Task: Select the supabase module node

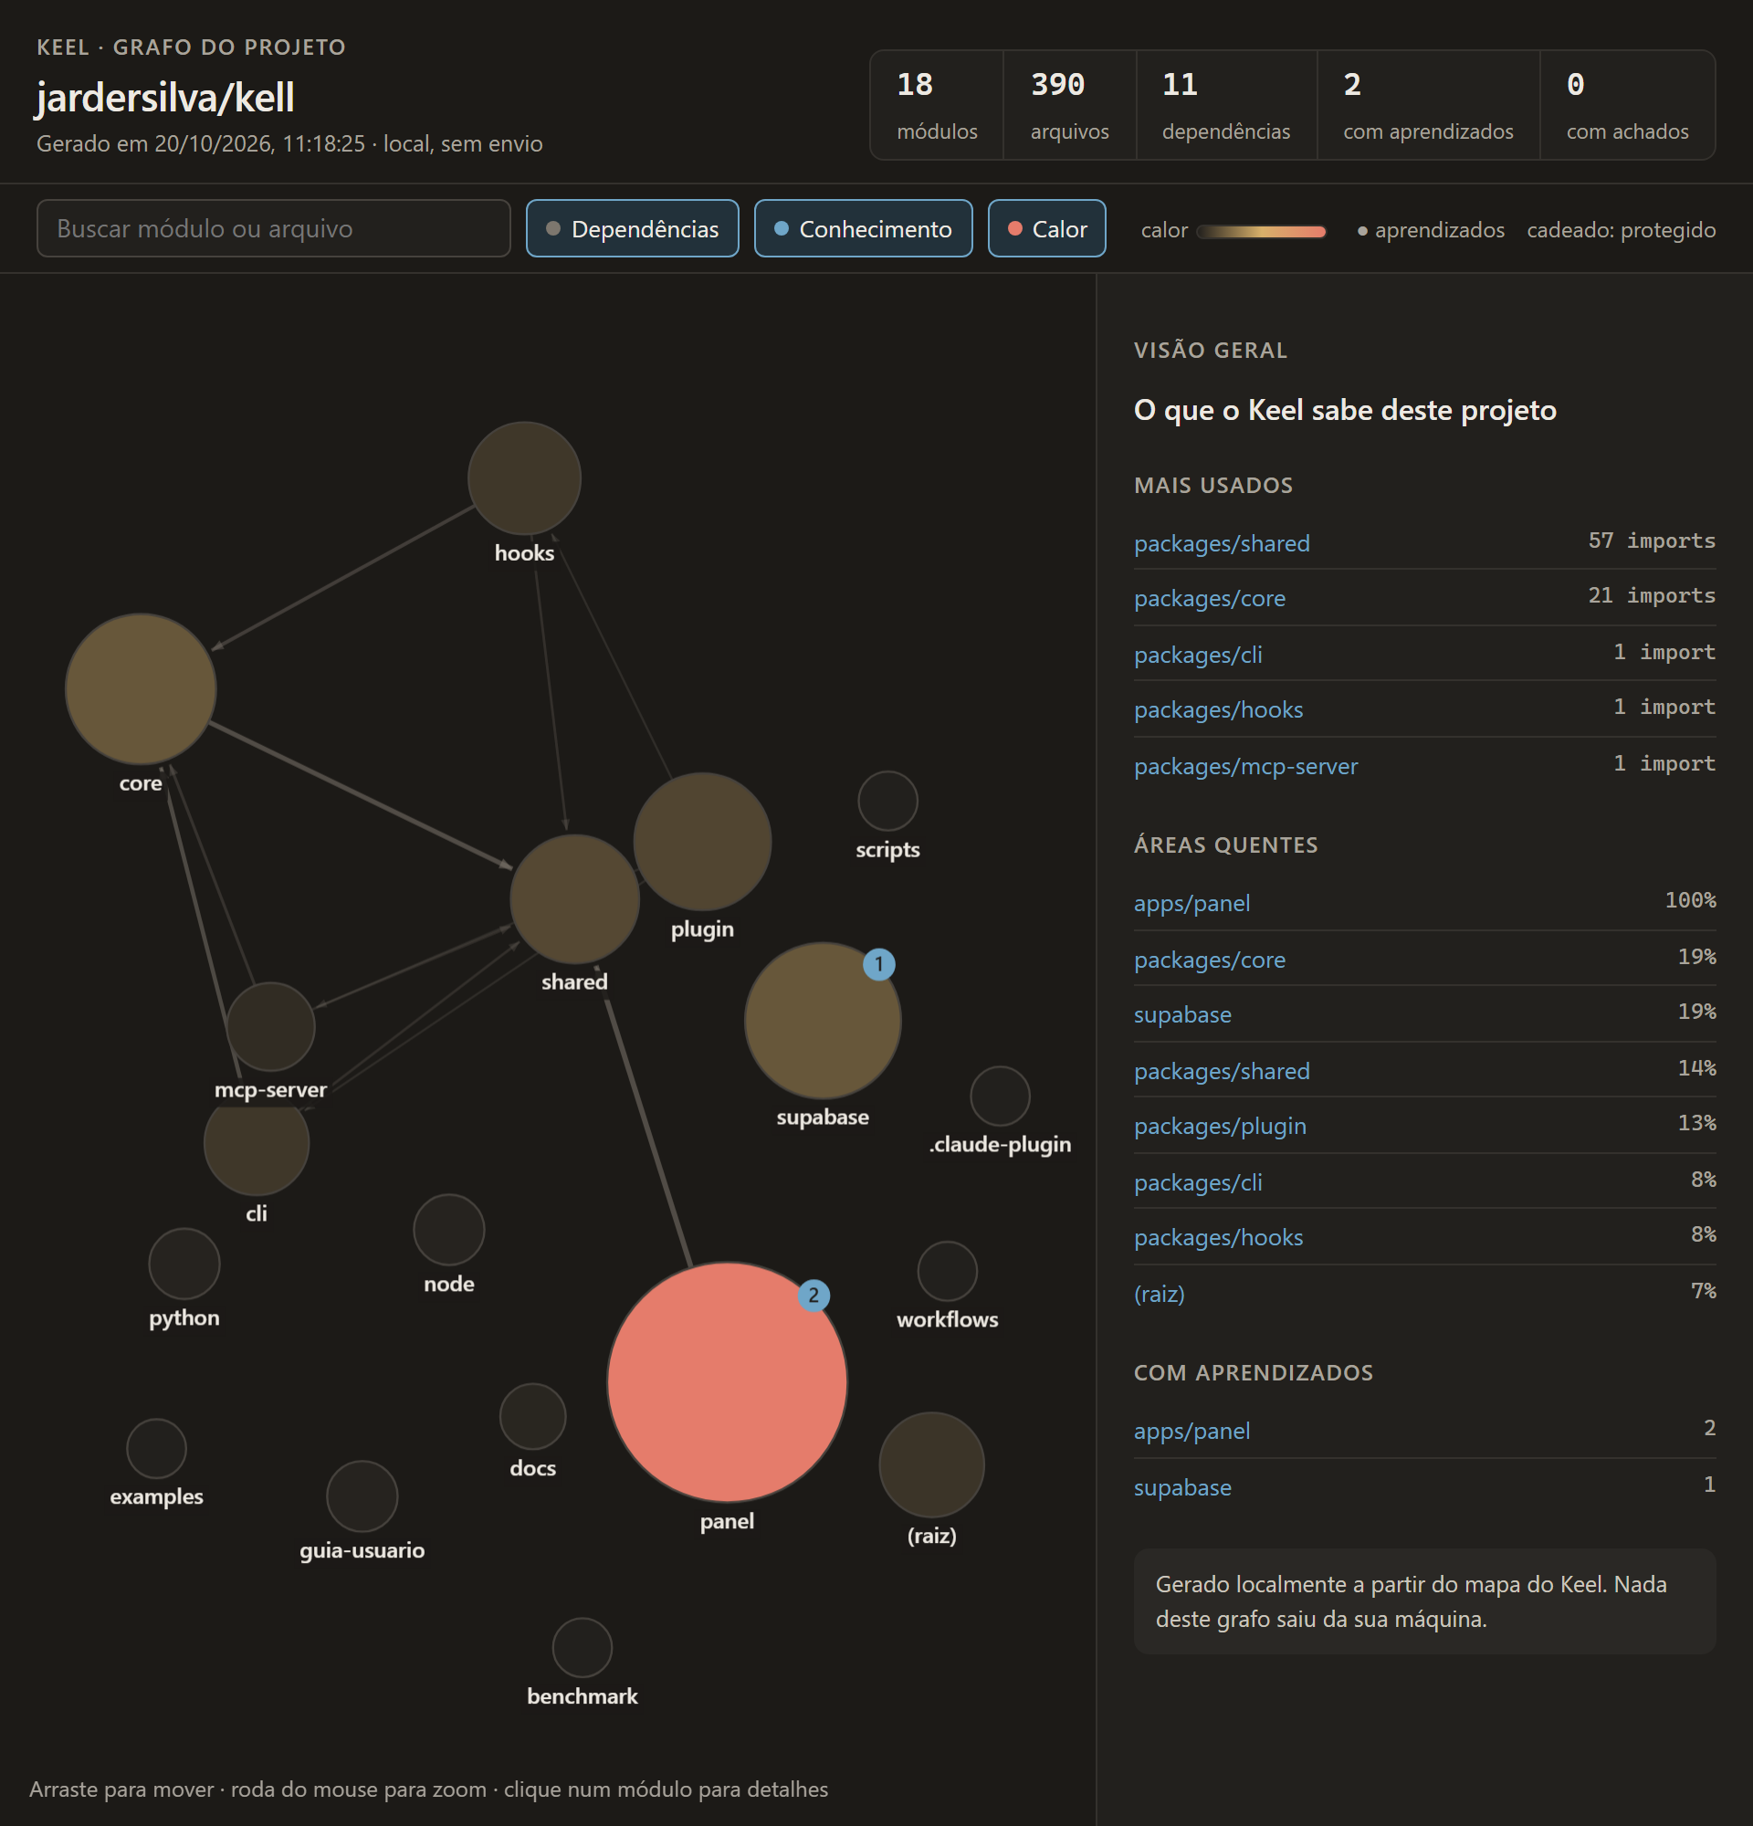Action: coord(823,1021)
